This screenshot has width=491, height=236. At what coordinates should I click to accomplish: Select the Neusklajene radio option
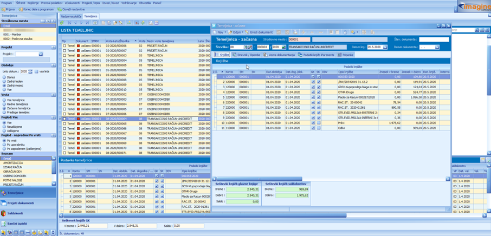click(12, 127)
